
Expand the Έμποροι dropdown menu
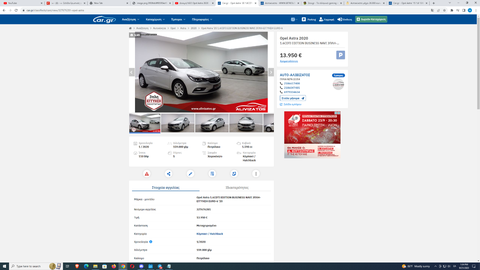pyautogui.click(x=178, y=19)
